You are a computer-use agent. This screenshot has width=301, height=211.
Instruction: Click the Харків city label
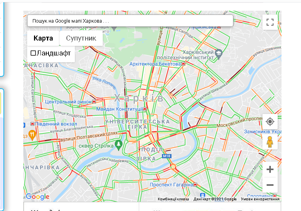coord(139,98)
